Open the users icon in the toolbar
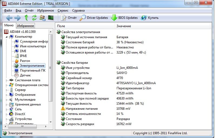This screenshot has height=138, width=215. 42,18
